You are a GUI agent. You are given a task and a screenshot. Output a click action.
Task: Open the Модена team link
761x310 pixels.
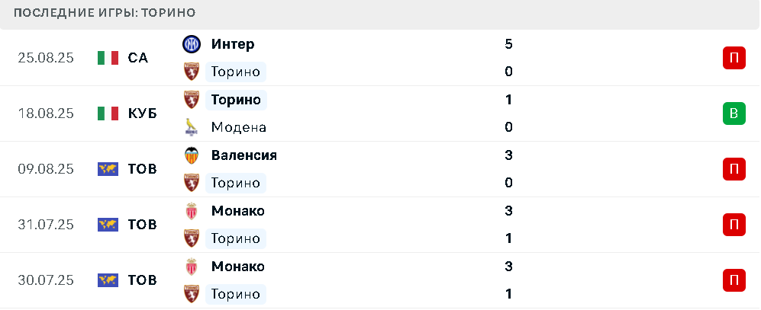click(x=239, y=127)
